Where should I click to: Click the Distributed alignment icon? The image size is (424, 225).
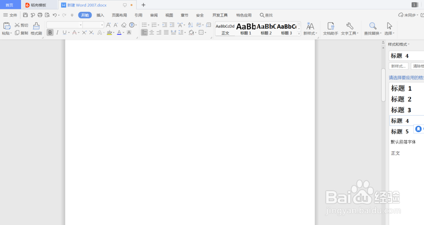pyautogui.click(x=173, y=32)
